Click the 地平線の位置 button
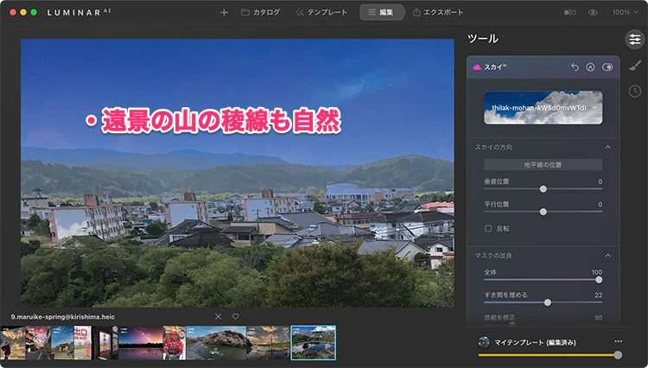The height and width of the screenshot is (368, 648). coord(542,164)
